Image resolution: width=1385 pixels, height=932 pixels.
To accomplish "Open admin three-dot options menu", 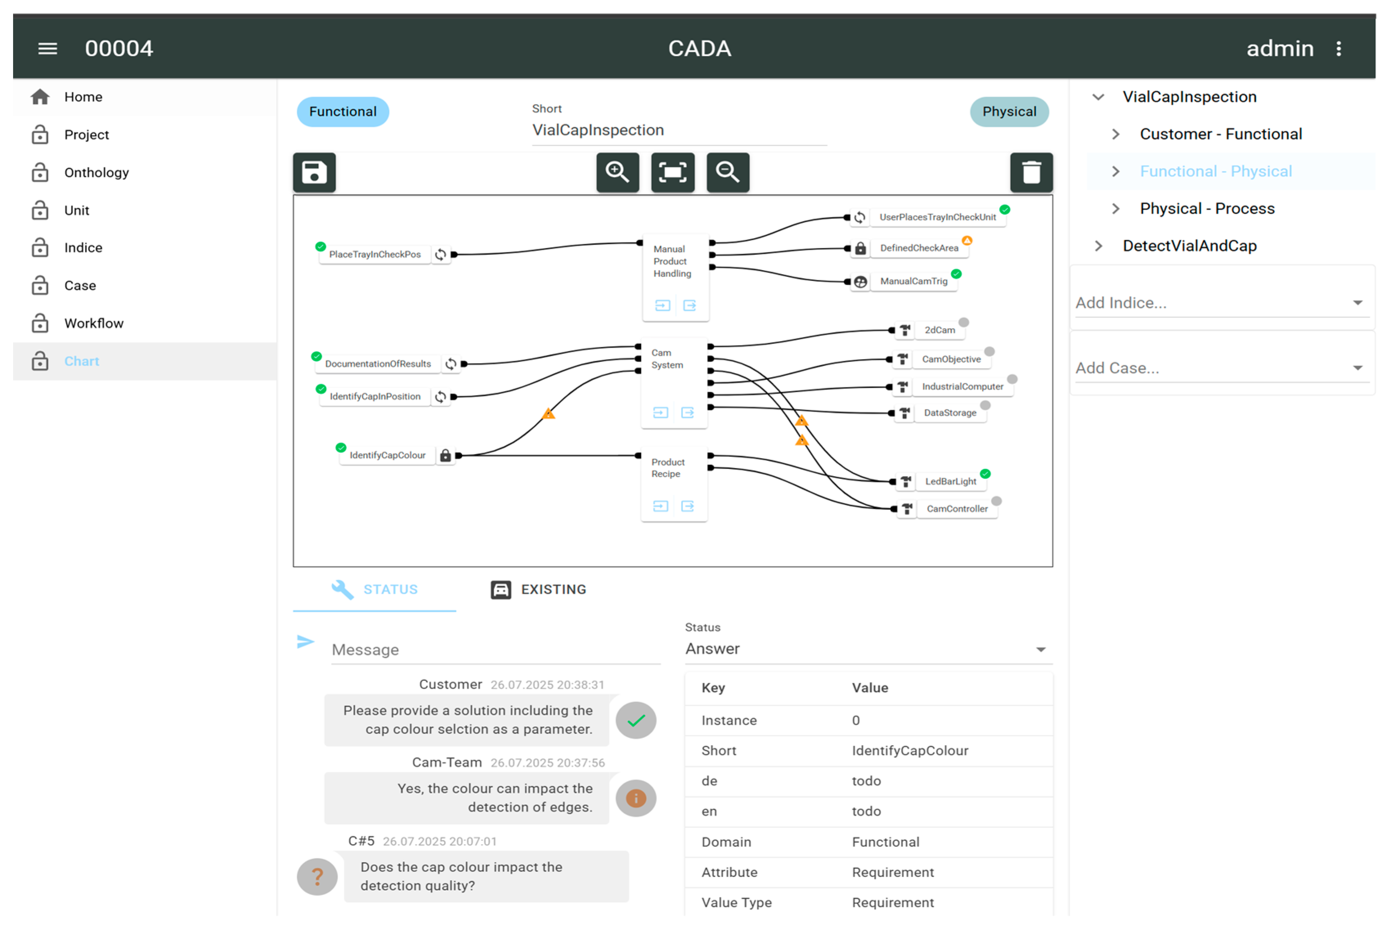I will [x=1338, y=48].
